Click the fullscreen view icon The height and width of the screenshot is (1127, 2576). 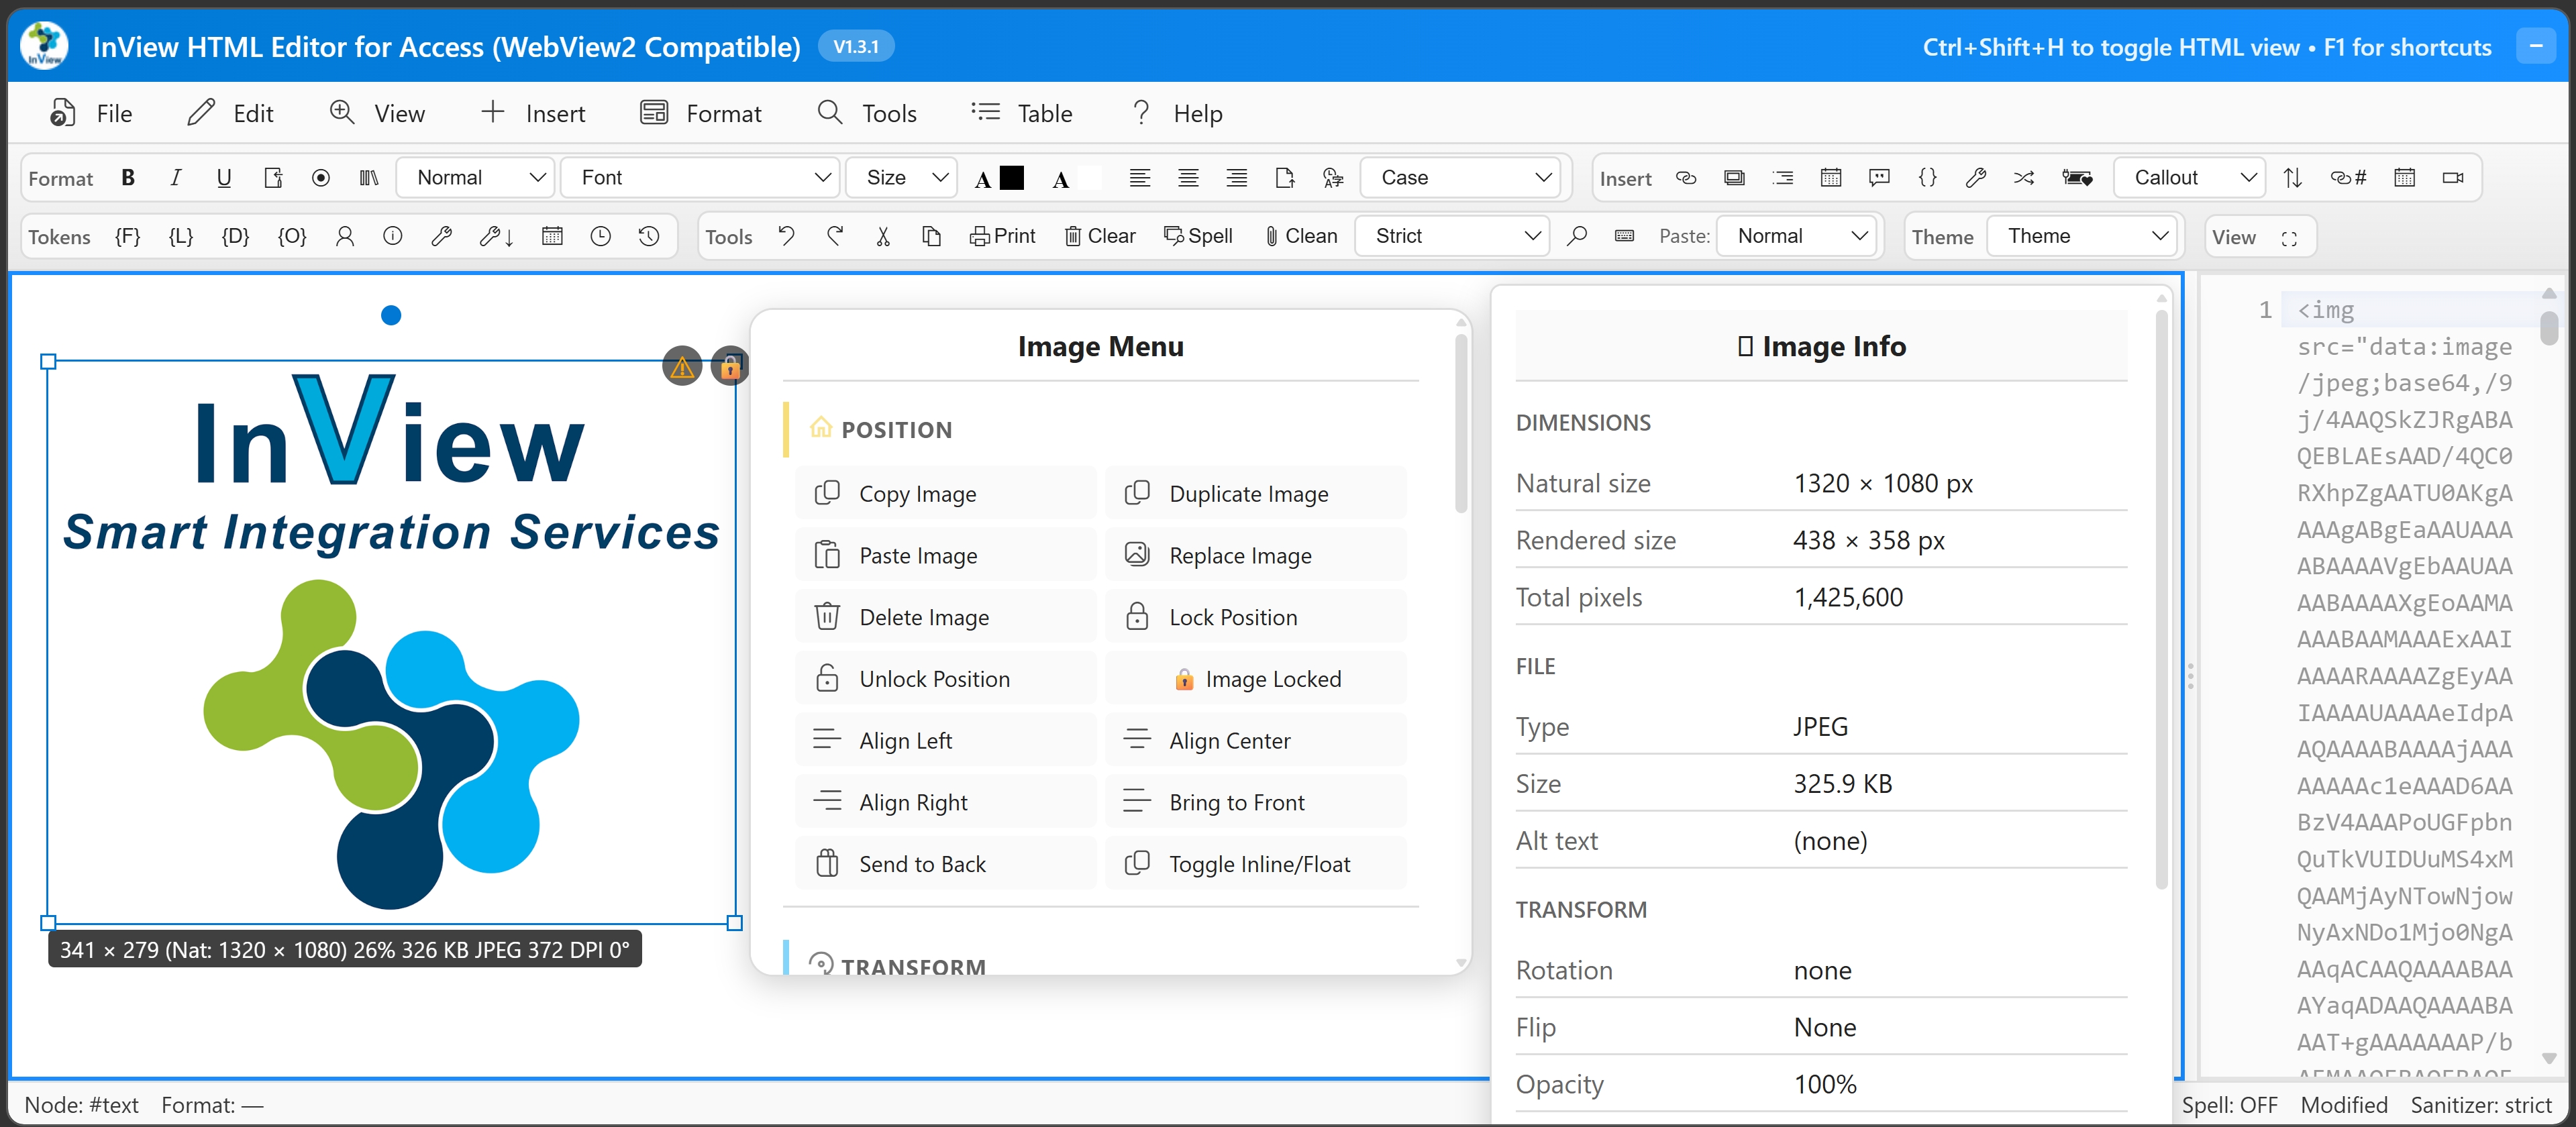[x=2289, y=238]
